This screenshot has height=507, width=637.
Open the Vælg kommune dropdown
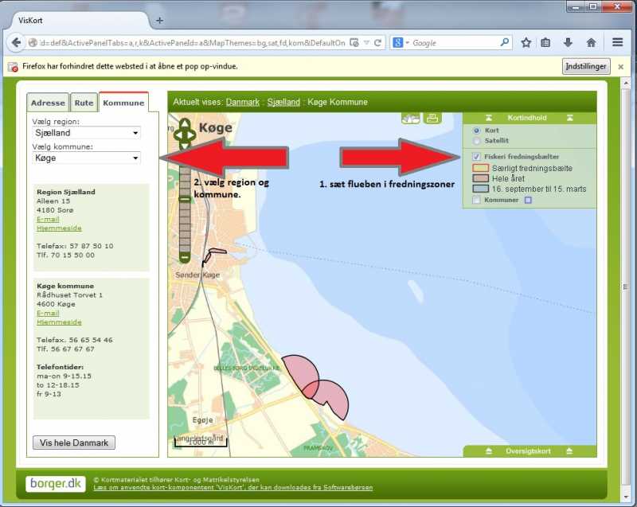(86, 158)
